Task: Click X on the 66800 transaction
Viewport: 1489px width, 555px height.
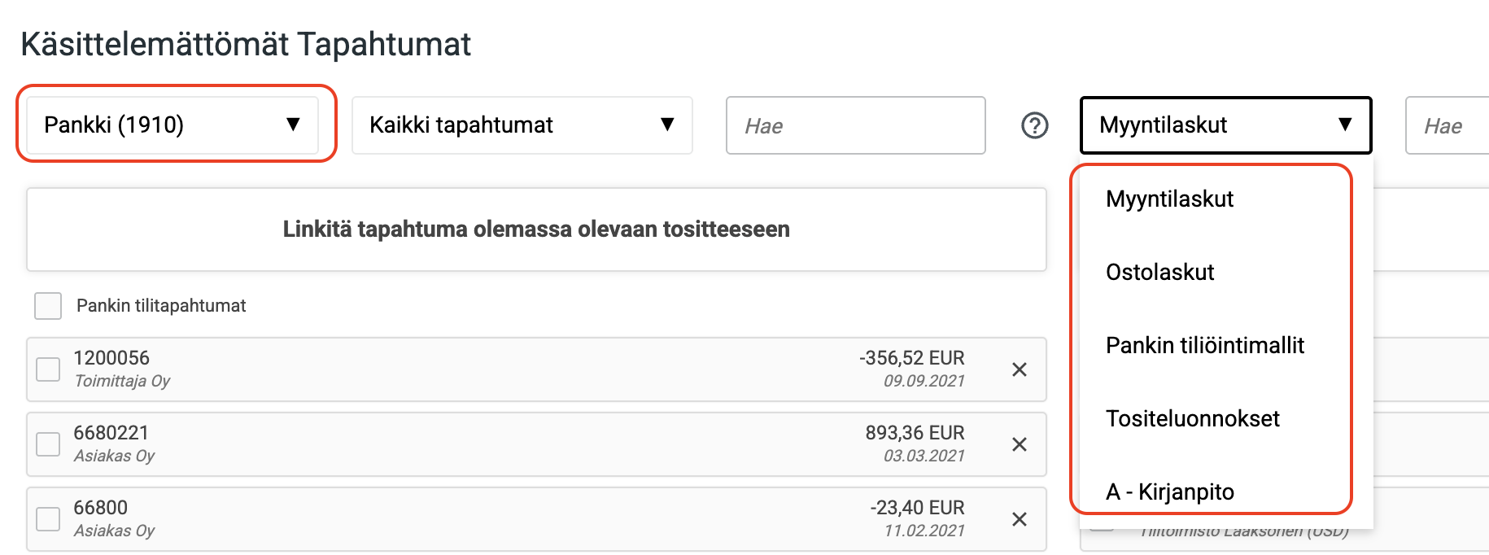Action: click(x=1019, y=519)
